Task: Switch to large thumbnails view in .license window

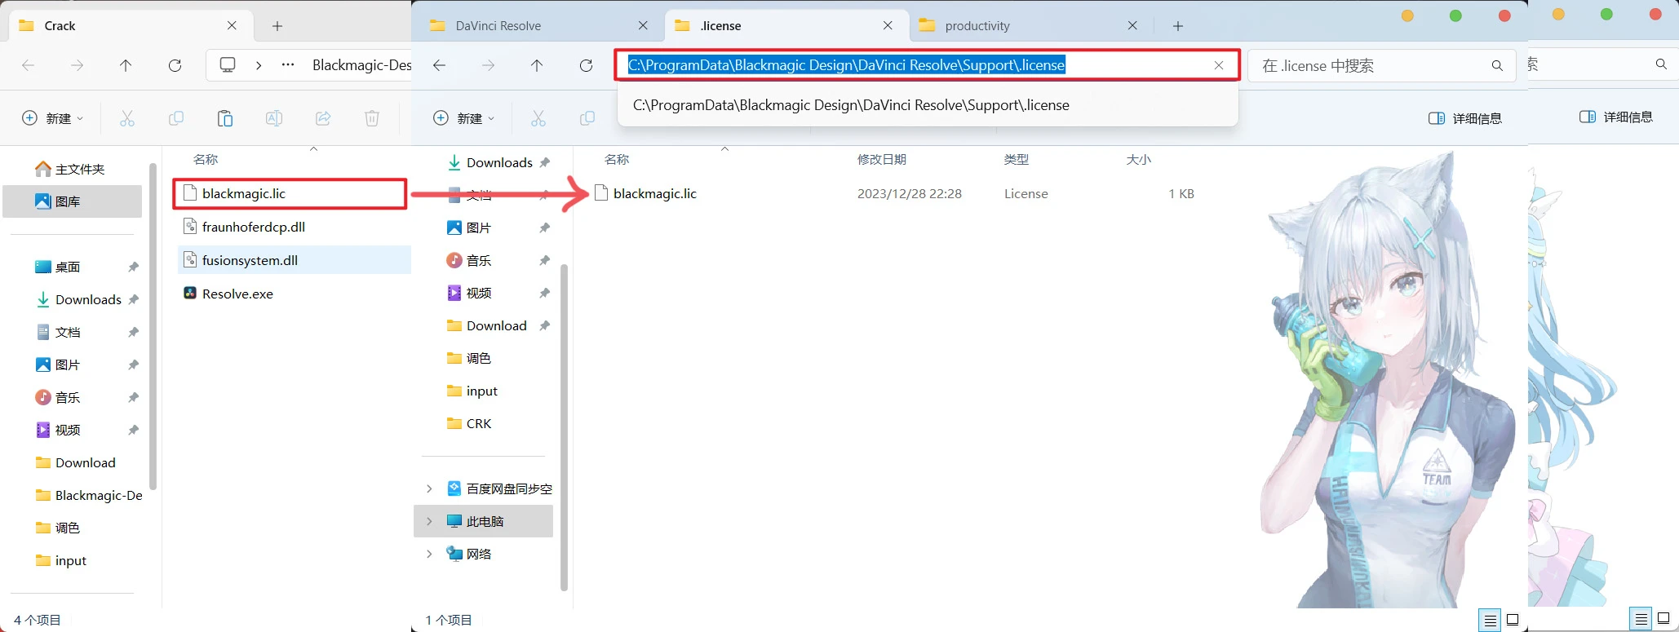Action: pos(1513,620)
